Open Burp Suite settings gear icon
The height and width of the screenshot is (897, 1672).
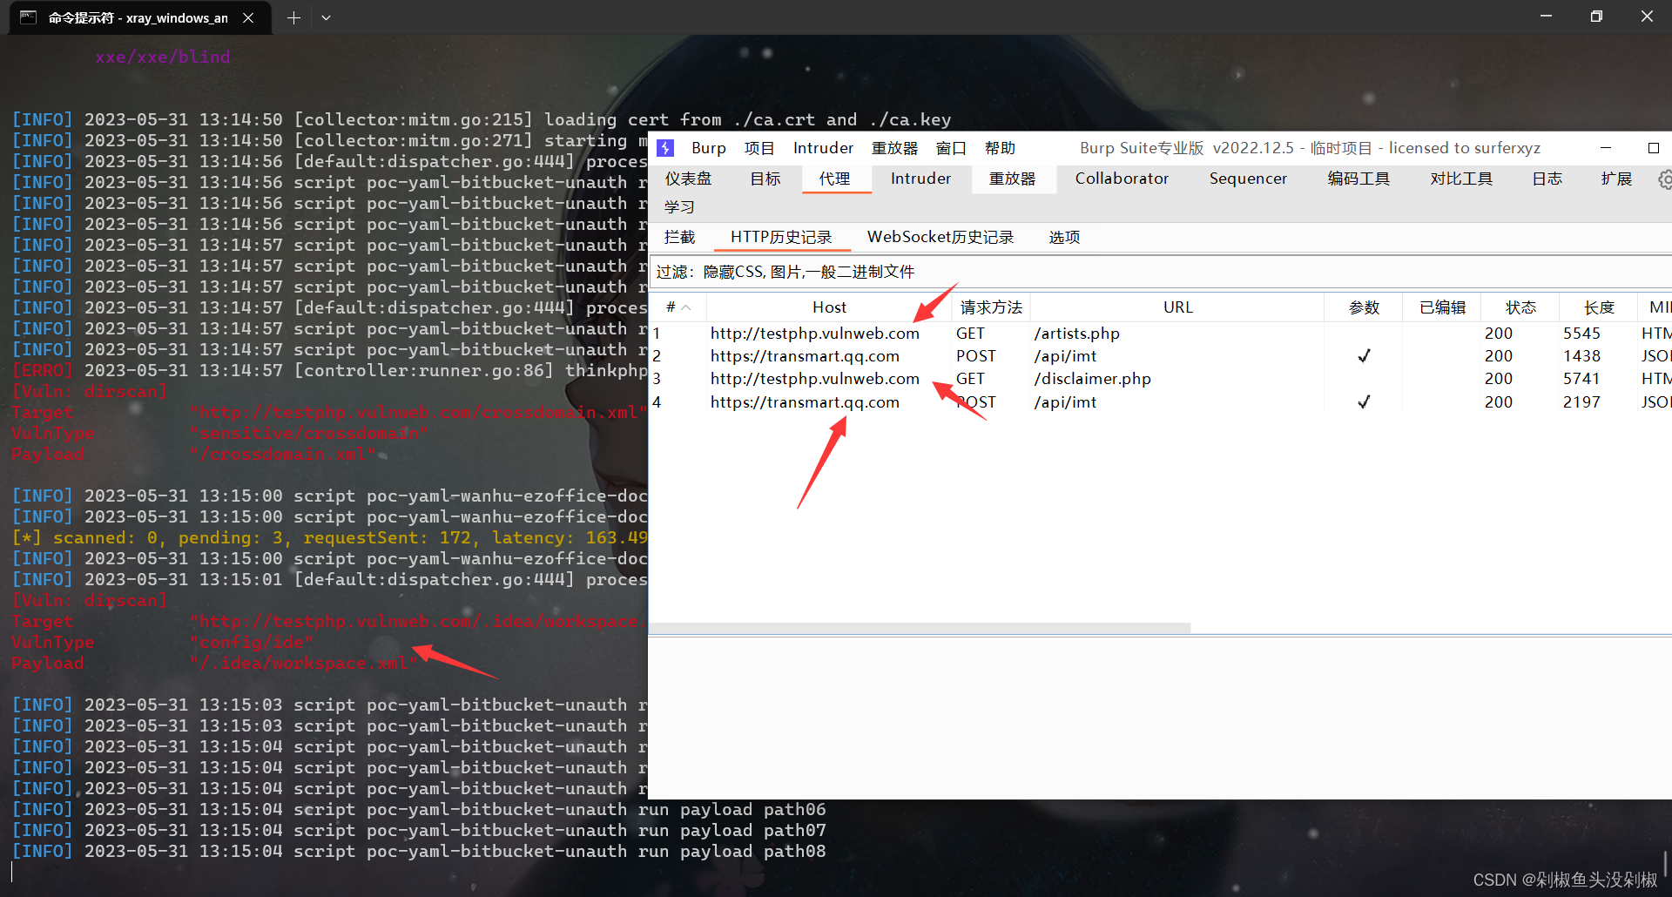[x=1664, y=179]
